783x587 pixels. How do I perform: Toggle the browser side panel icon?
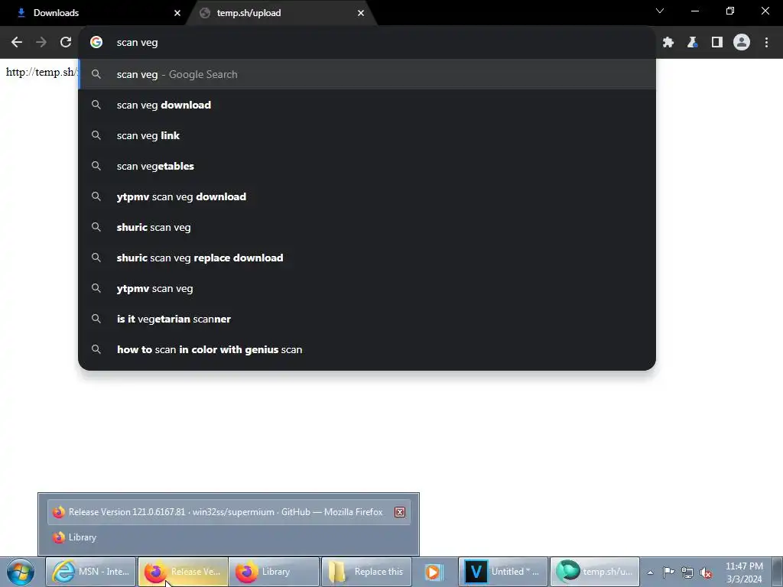(x=717, y=43)
